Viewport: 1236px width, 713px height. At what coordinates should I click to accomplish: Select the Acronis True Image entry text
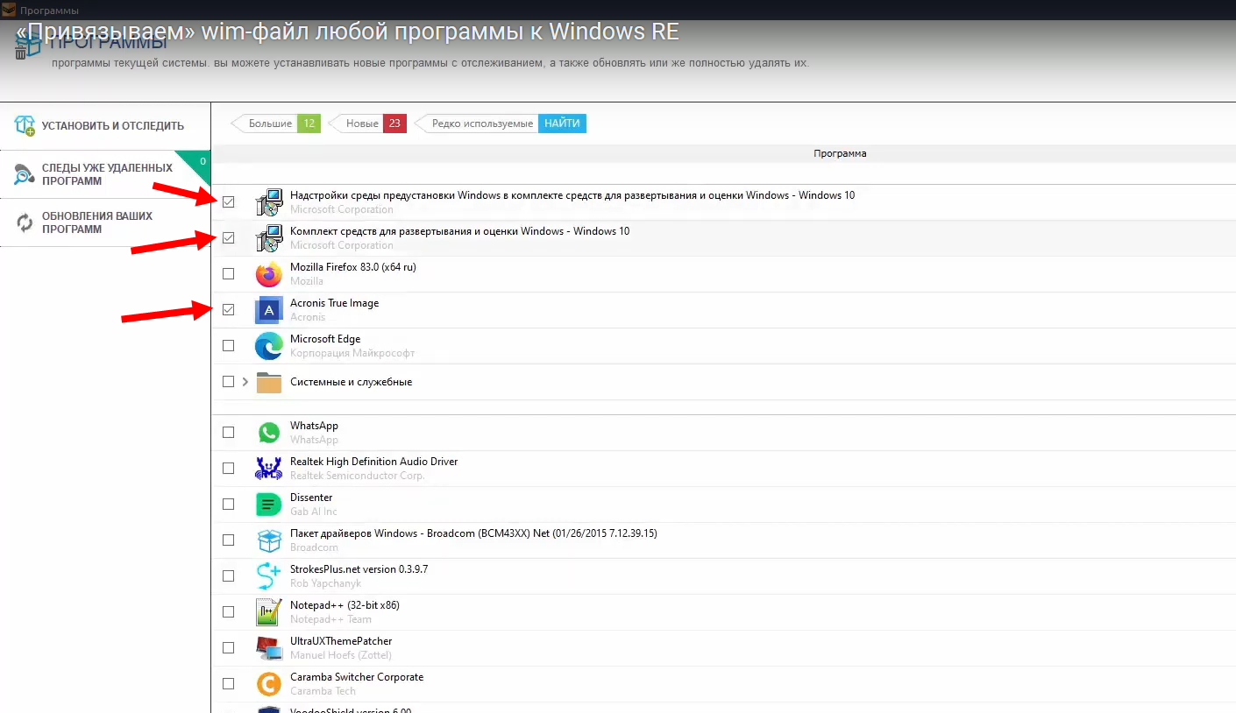coord(334,303)
